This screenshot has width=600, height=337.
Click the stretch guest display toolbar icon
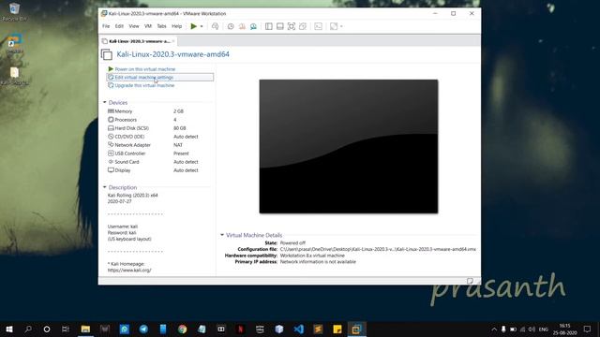(334, 26)
